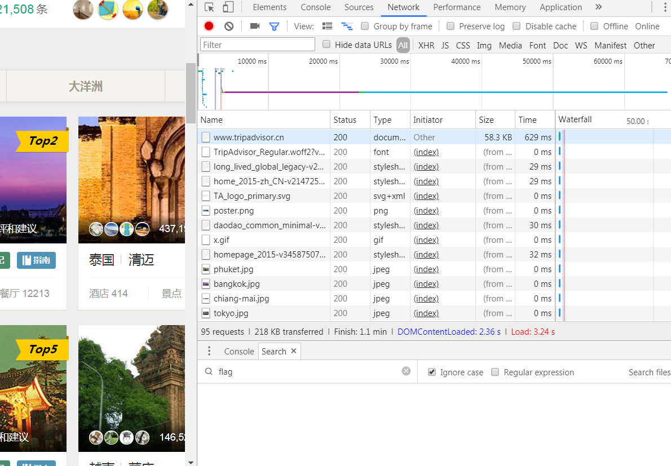Open the drawer three-dot menu
The image size is (671, 466).
[209, 351]
